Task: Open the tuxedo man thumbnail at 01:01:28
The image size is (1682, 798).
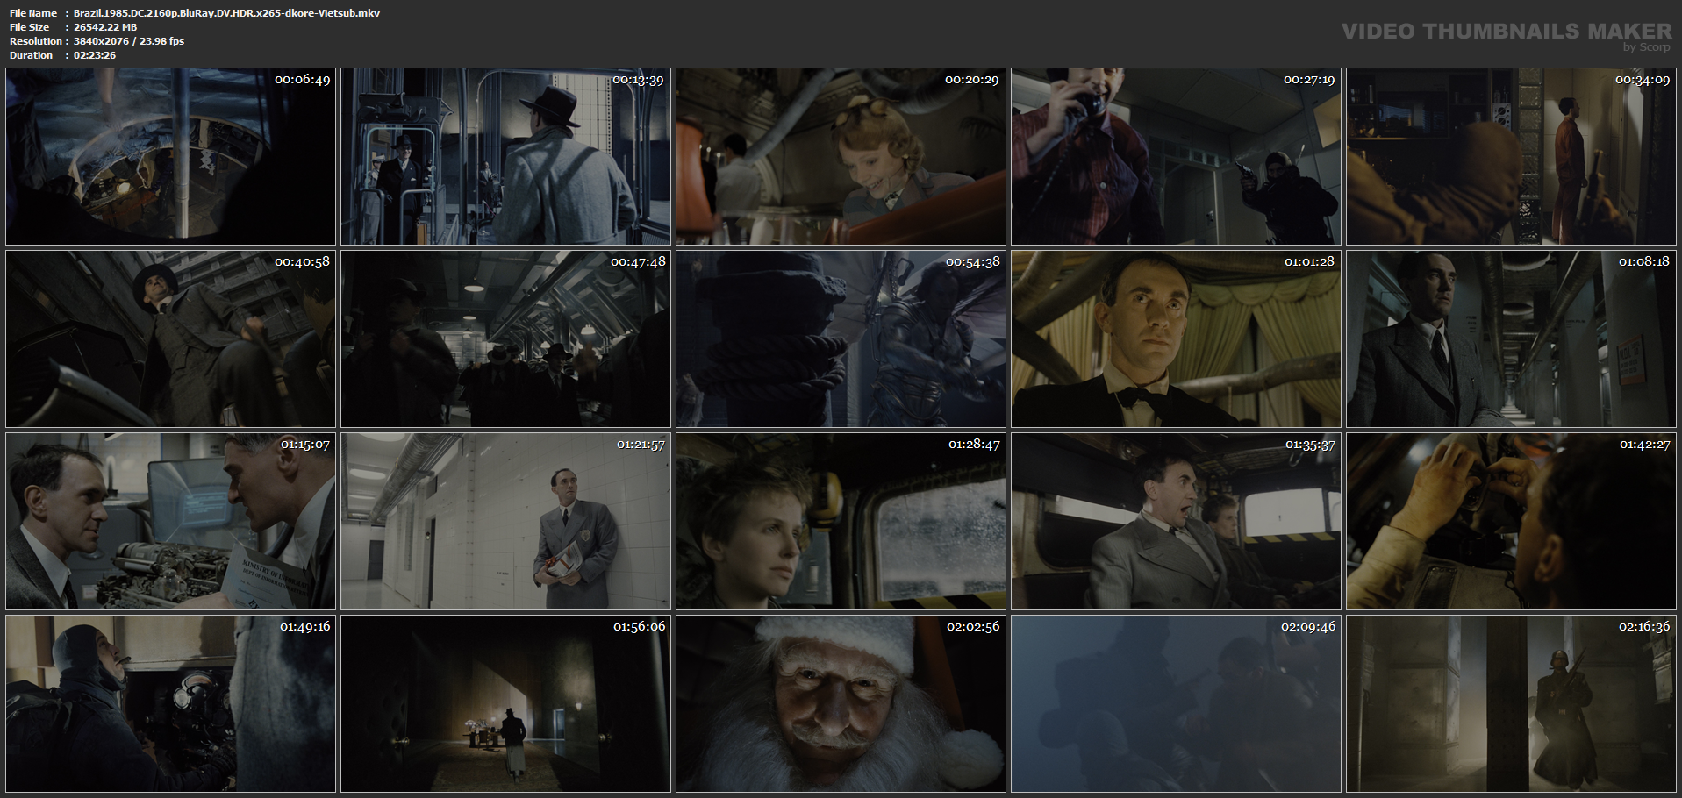Action: pyautogui.click(x=1176, y=338)
